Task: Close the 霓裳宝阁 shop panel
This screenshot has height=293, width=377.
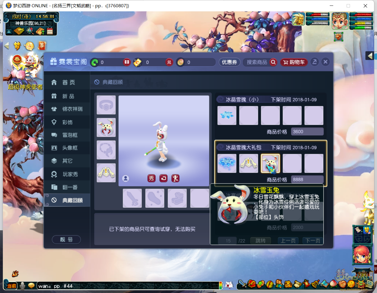Action: (x=325, y=62)
